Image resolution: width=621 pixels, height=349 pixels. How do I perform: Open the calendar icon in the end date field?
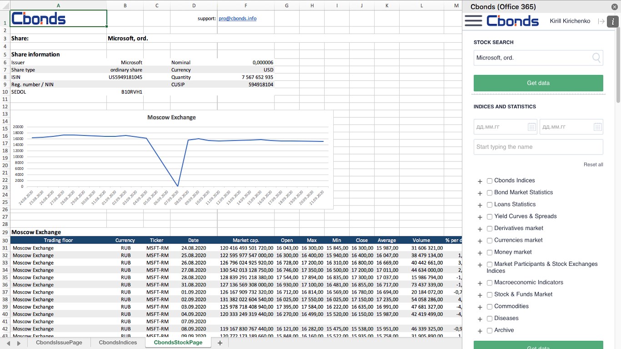click(x=598, y=127)
